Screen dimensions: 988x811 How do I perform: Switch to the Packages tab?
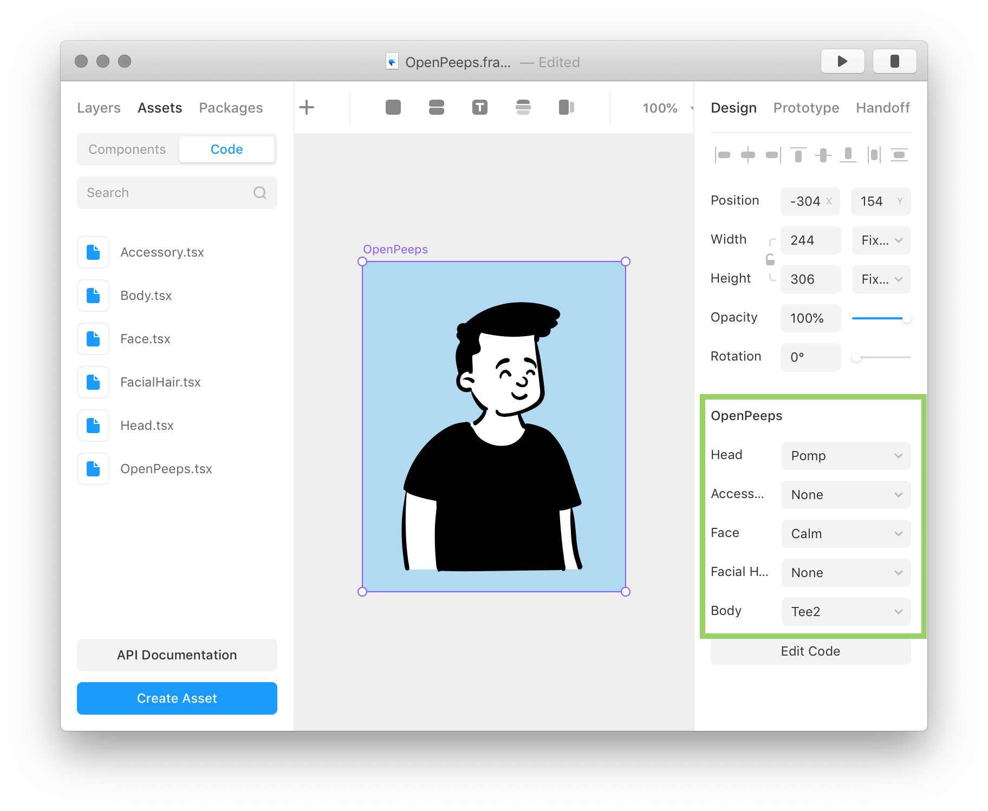tap(231, 108)
